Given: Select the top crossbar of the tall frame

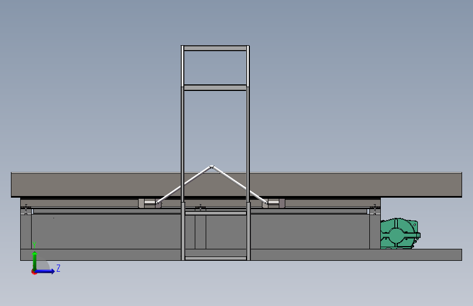Looking at the screenshot, I should pos(215,48).
